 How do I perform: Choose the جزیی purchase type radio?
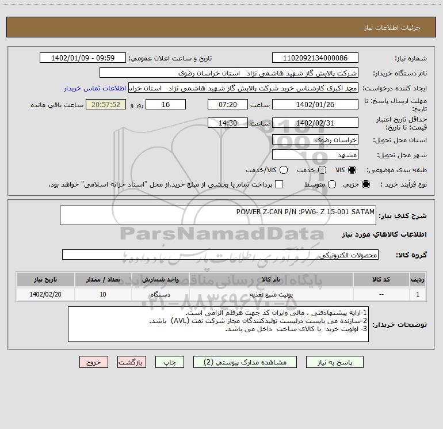365,184
